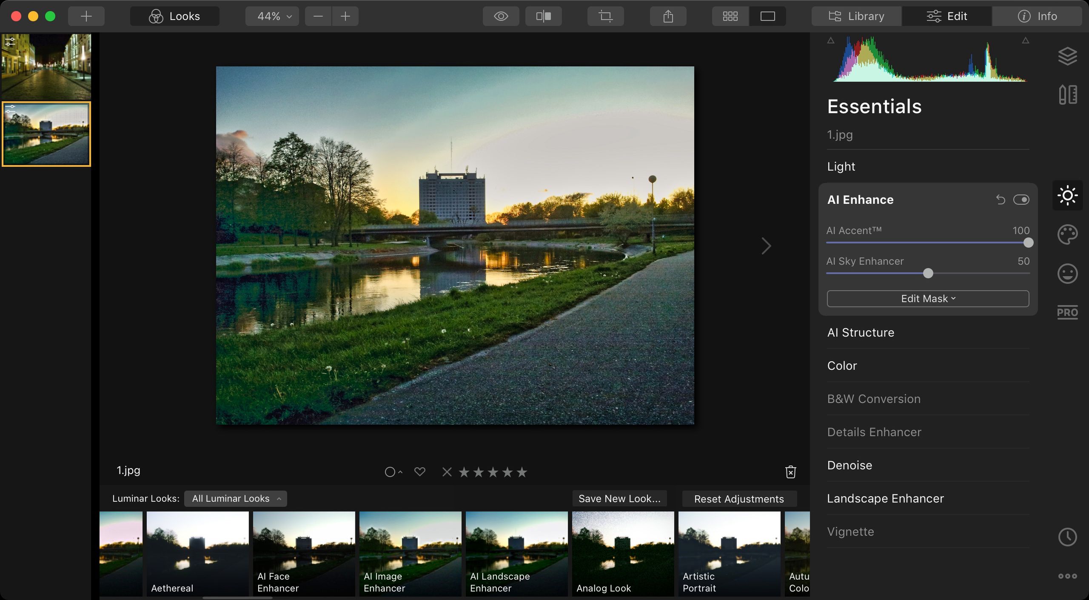Screen dimensions: 1089x600
Task: Switch to the Library tab
Action: coord(856,16)
